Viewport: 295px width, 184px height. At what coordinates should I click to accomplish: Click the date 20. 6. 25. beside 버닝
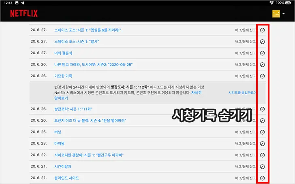[x=38, y=132]
